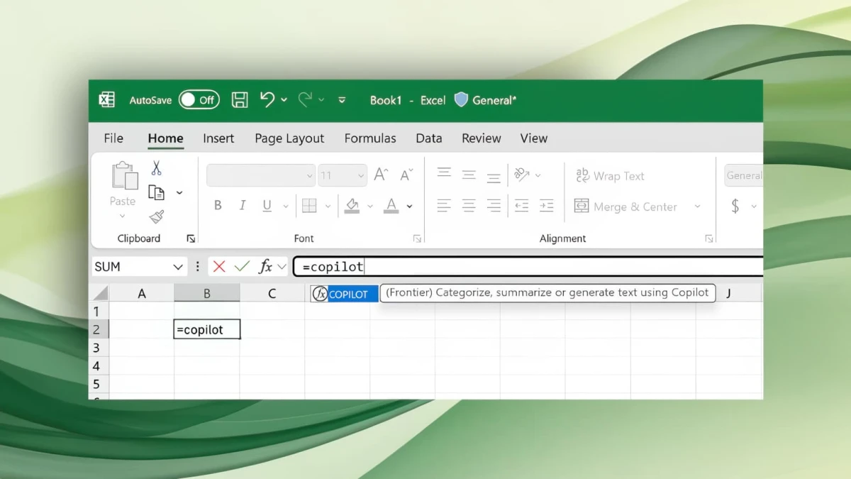
Task: Apply cell borders with Borders icon
Action: [x=309, y=206]
